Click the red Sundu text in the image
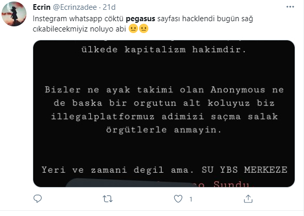Image resolution: width=304 pixels, height=216 pixels. (x=231, y=184)
